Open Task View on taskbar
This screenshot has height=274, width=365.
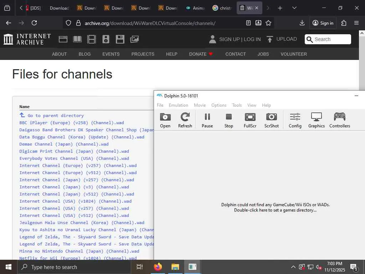(140, 267)
